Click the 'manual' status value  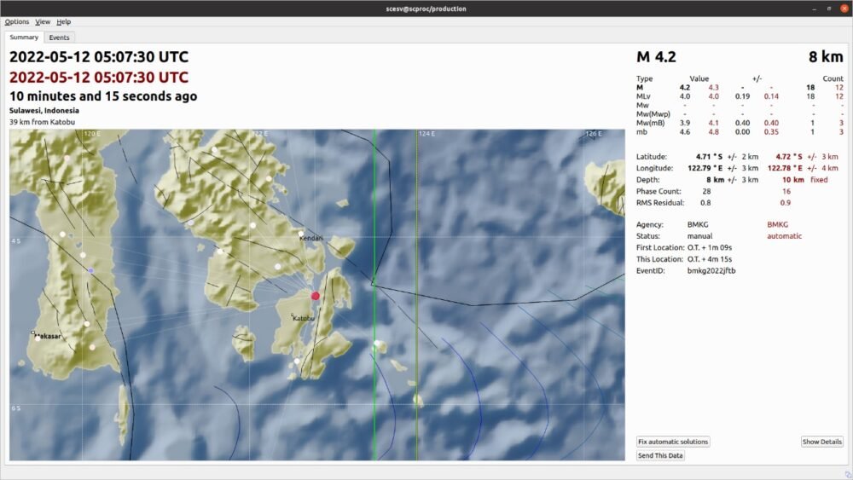coord(699,236)
